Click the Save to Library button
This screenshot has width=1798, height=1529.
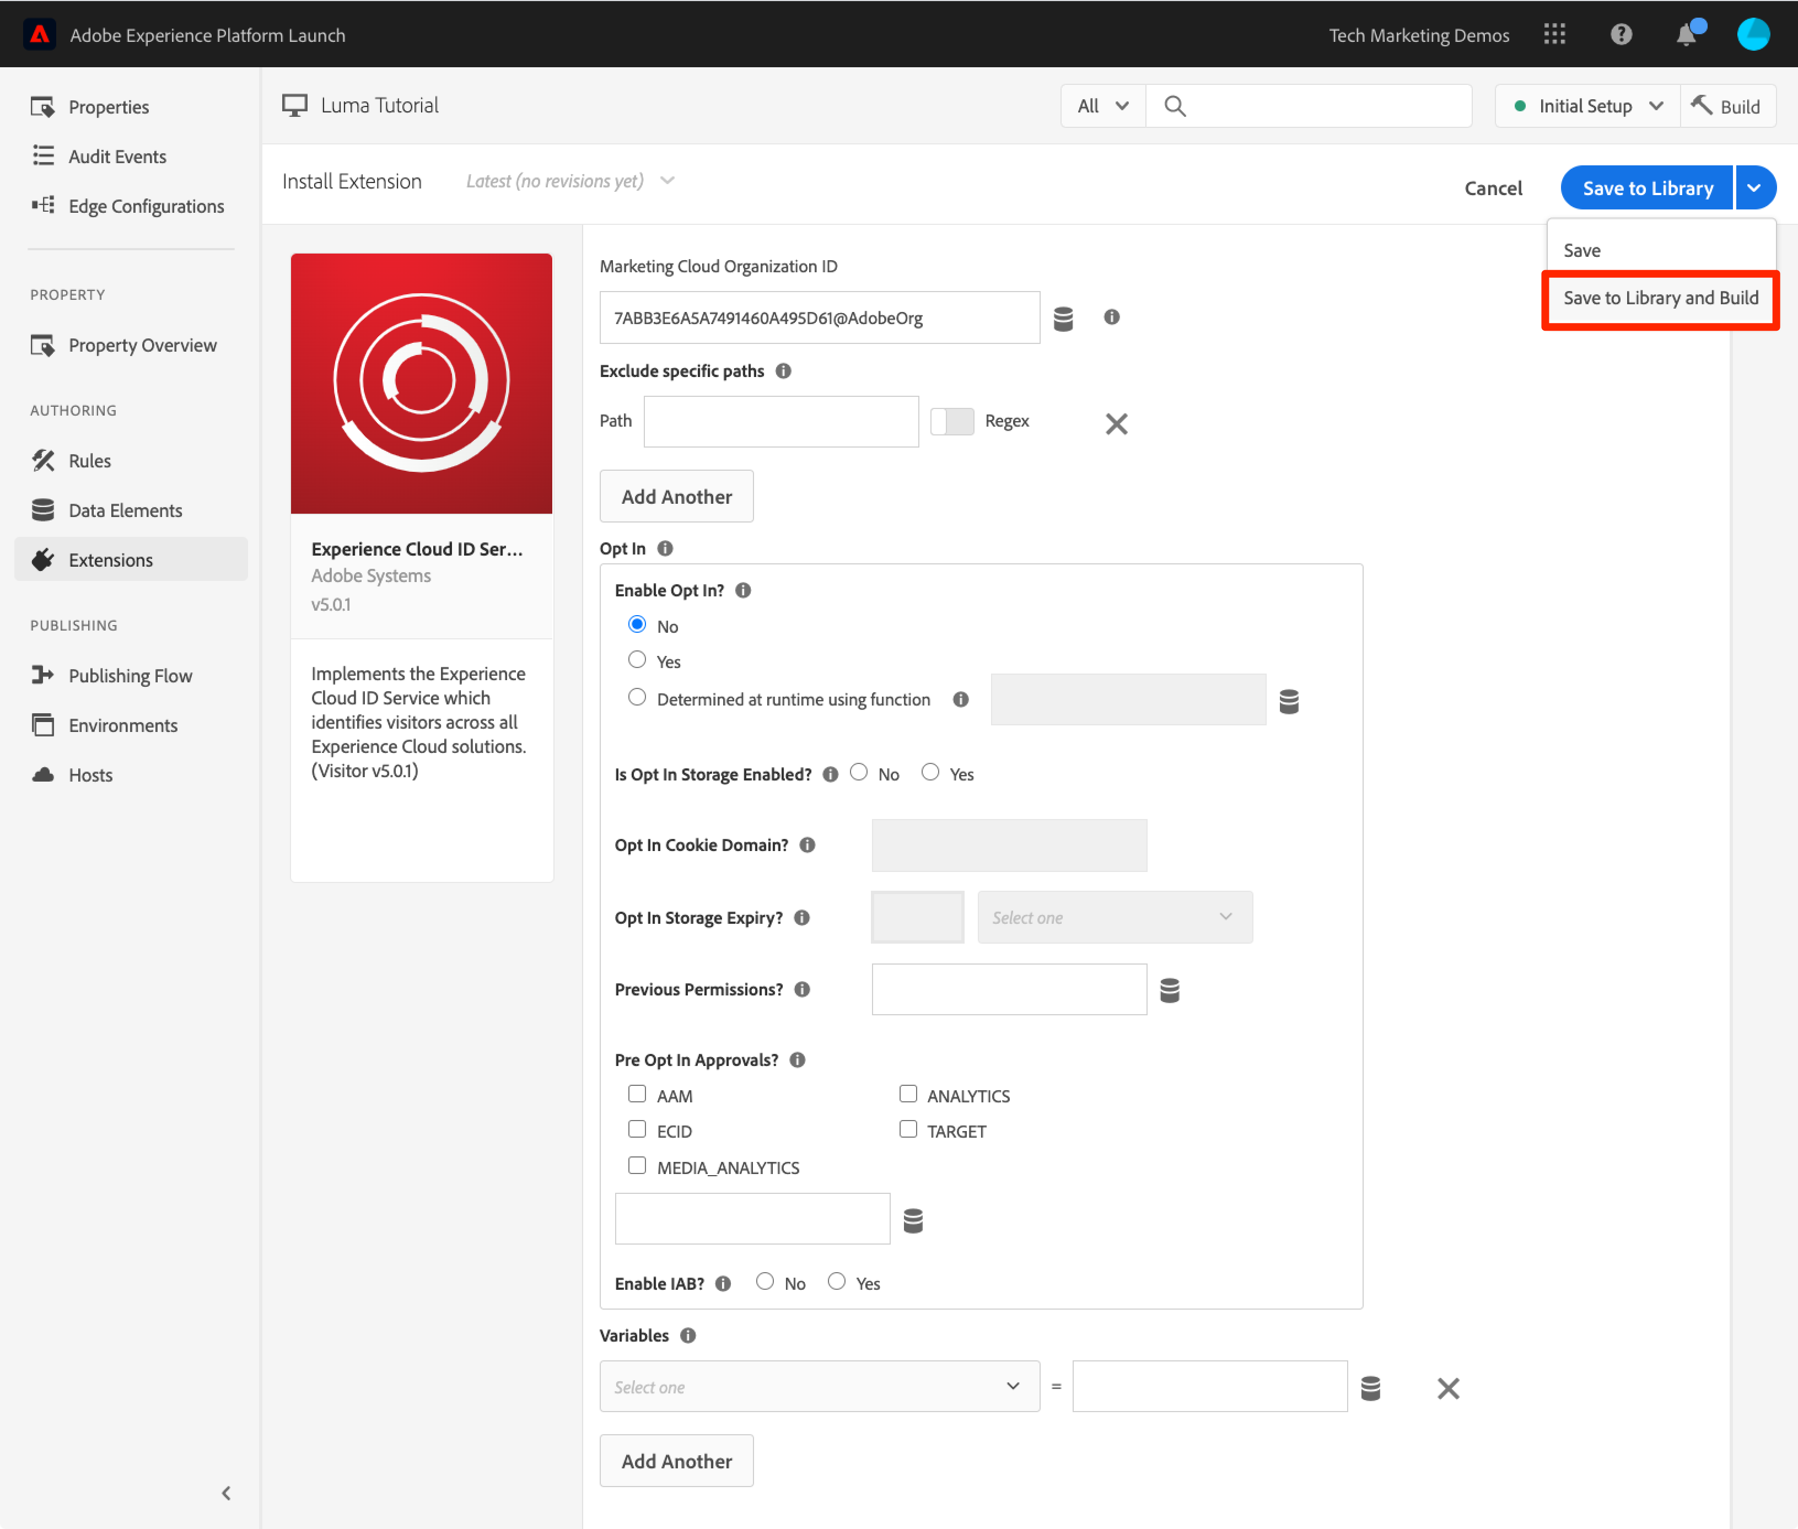pos(1646,188)
